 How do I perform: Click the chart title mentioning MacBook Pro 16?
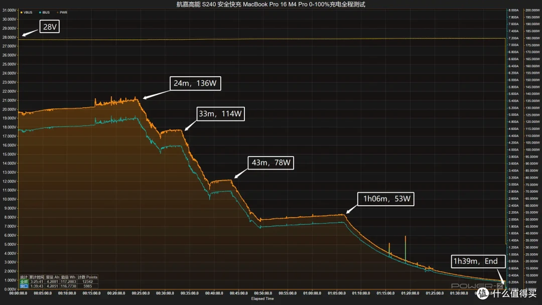tap(270, 4)
